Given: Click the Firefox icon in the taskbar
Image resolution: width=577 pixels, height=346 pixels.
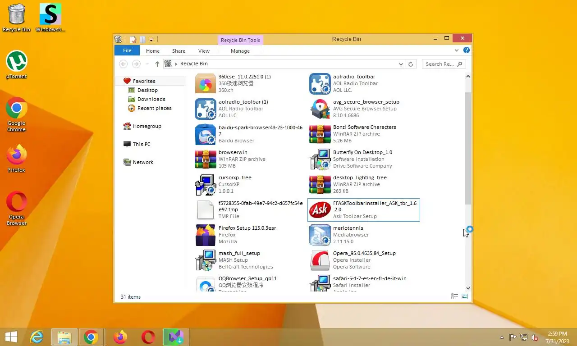Looking at the screenshot, I should 120,337.
